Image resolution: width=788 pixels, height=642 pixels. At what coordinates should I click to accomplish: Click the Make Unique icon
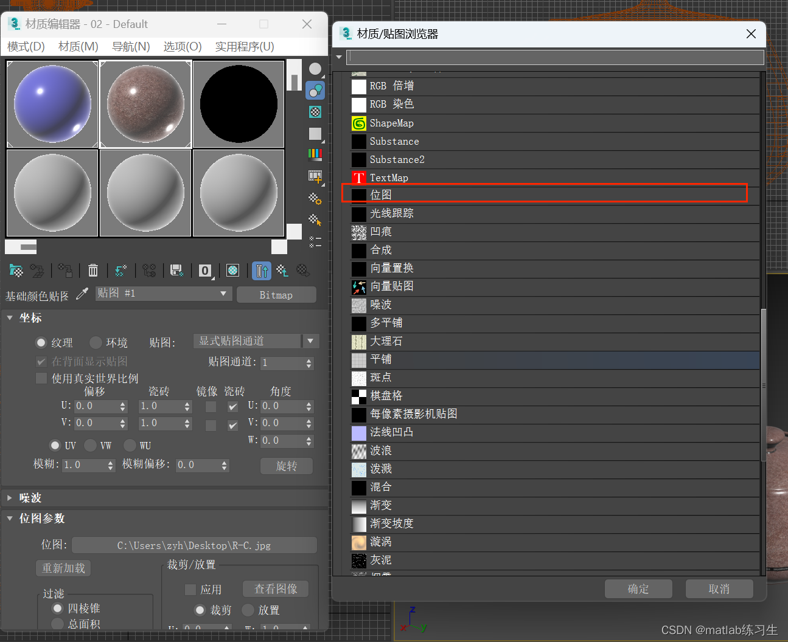click(149, 271)
